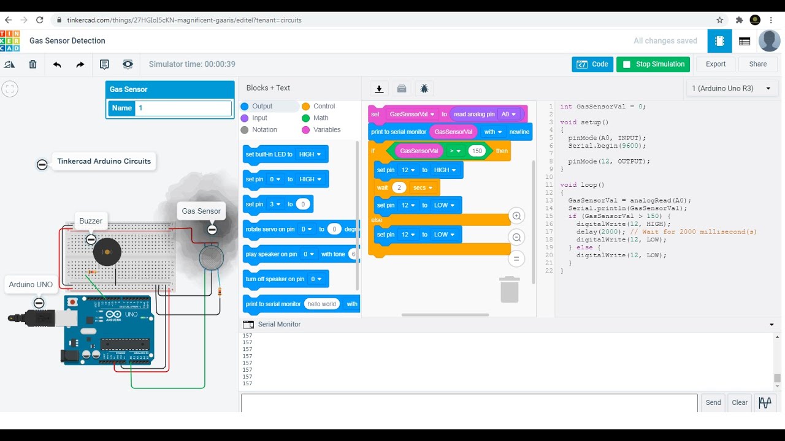Click the Serial Monitor panel icon
This screenshot has height=441, width=785.
248,325
